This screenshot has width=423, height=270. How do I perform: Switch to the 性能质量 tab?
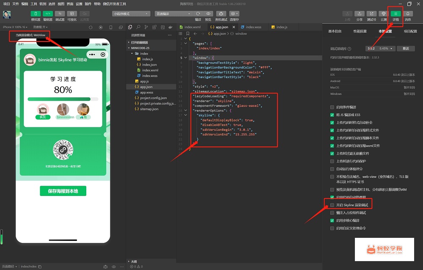[x=360, y=31]
